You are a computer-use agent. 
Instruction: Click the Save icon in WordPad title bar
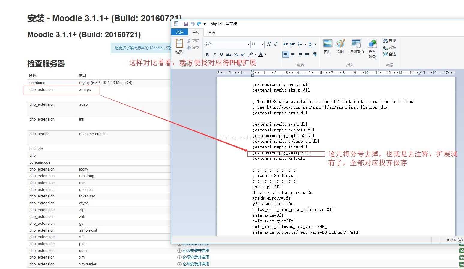pyautogui.click(x=186, y=24)
